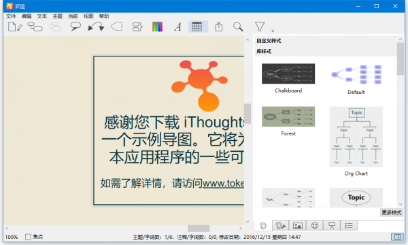Click the 库样式 section header

(x=264, y=51)
